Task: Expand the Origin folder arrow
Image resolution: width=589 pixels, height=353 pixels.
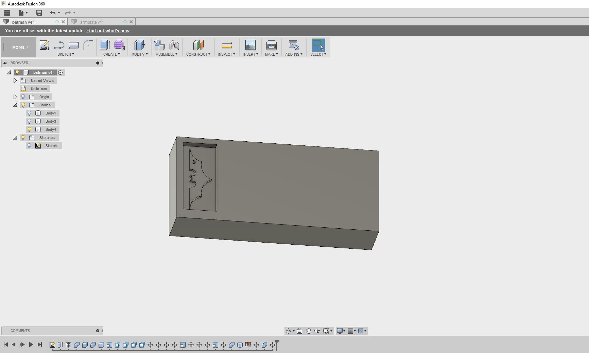Action: point(15,97)
